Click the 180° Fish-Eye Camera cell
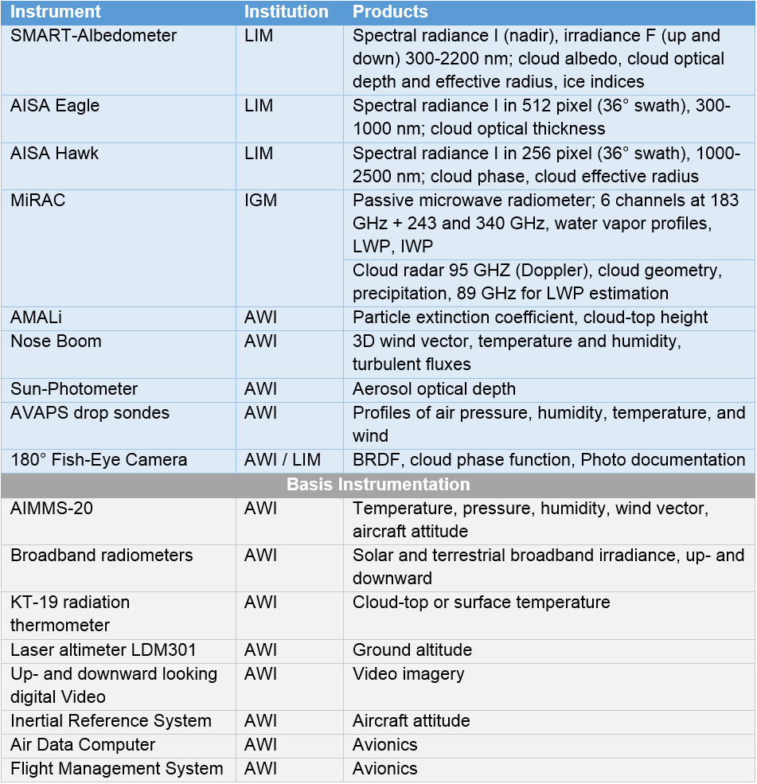Image resolution: width=757 pixels, height=784 pixels. [x=99, y=460]
